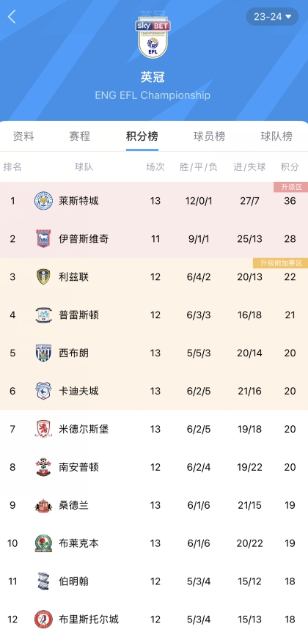Tap the 积分 column header

click(290, 167)
